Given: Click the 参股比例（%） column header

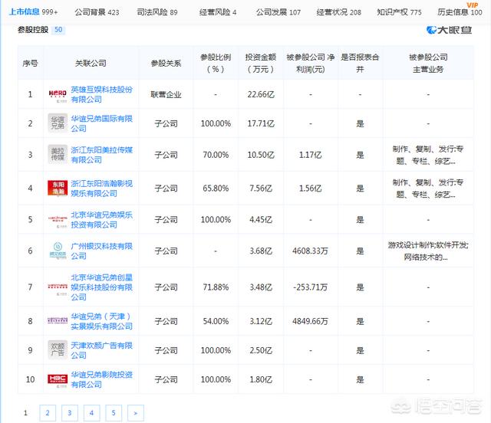Looking at the screenshot, I should point(216,63).
